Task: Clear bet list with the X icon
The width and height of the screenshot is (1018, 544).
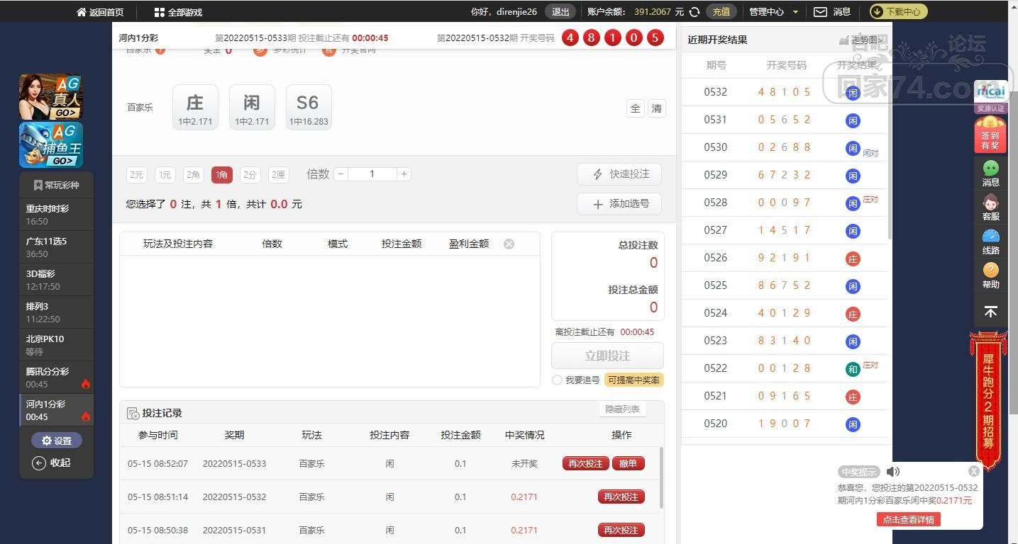Action: click(x=509, y=244)
